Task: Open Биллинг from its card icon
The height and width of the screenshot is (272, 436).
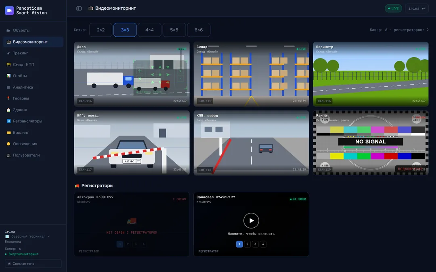Action: click(8, 133)
